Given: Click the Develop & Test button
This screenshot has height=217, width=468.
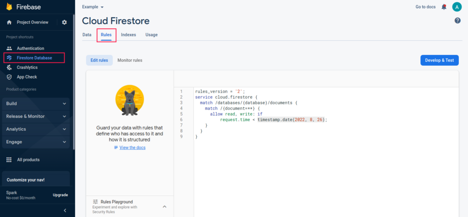Looking at the screenshot, I should click(439, 60).
